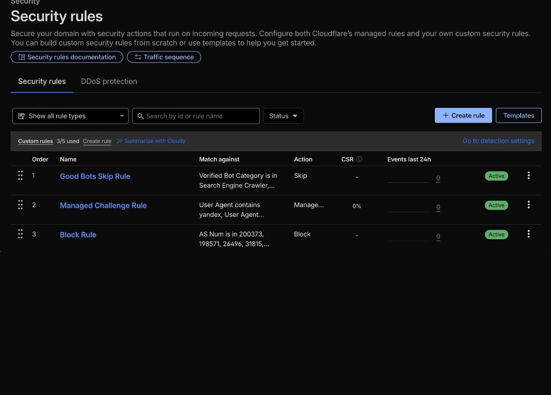Grab the drag handle of Good Bots Skip Rule
The image size is (551, 395).
[x=20, y=175]
